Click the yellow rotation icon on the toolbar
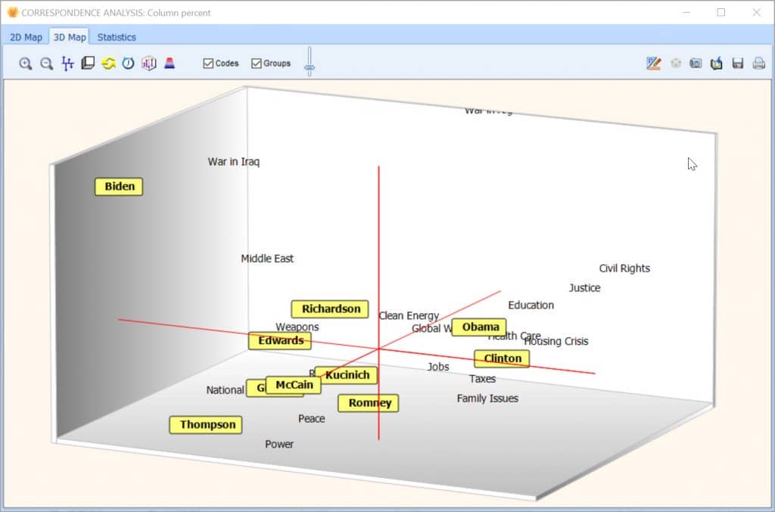This screenshot has height=512, width=775. (x=107, y=64)
